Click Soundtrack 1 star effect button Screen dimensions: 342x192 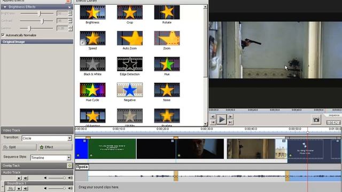pos(19,188)
